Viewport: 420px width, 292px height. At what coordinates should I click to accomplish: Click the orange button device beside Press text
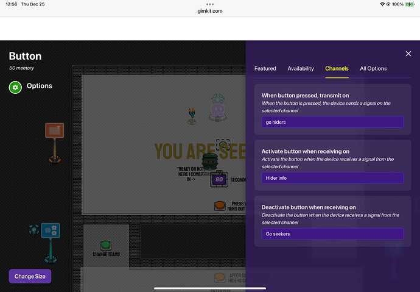pos(220,206)
